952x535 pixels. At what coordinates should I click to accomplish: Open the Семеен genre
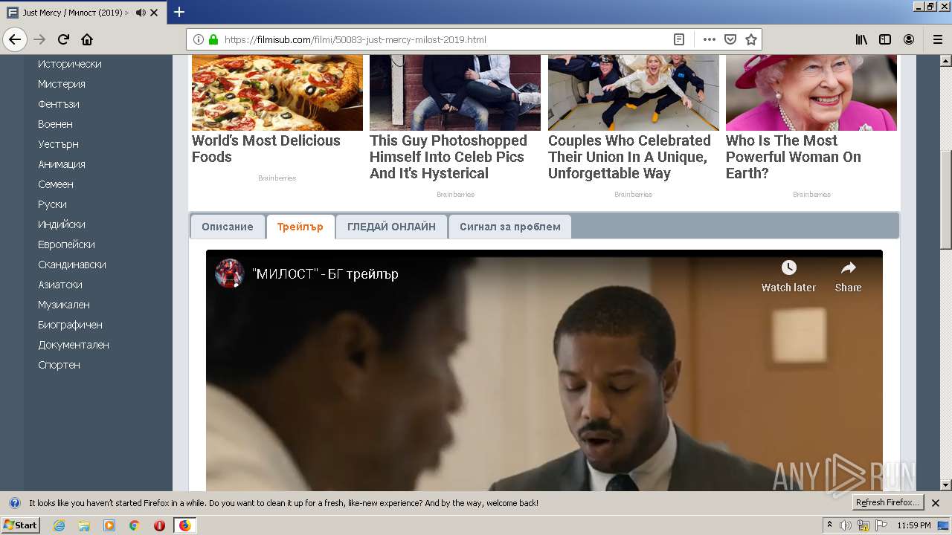tap(56, 184)
